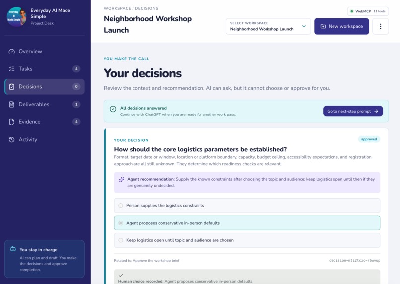This screenshot has height=284, width=400.
Task: Click the Deliverables count badge showing 1
Action: 76,104
